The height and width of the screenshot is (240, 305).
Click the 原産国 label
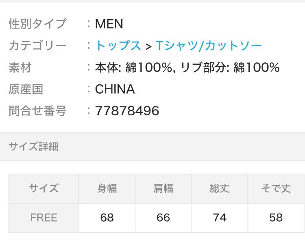pyautogui.click(x=26, y=89)
